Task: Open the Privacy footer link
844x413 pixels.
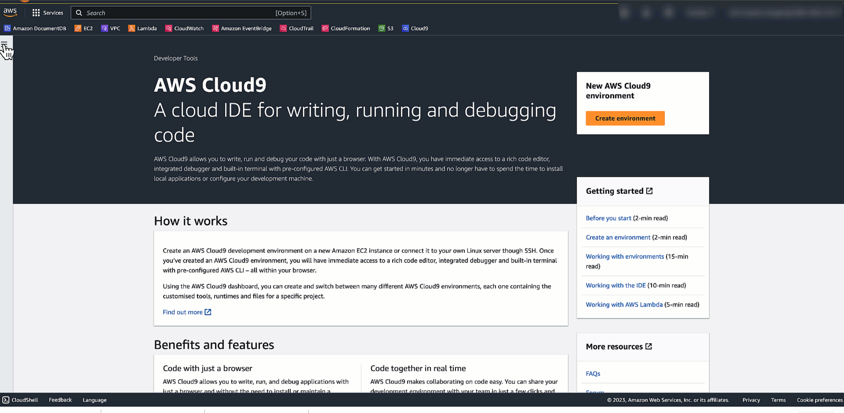Action: [x=751, y=400]
